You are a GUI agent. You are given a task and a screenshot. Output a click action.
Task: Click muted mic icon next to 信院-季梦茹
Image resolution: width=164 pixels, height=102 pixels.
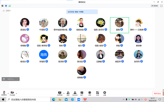[49, 45]
